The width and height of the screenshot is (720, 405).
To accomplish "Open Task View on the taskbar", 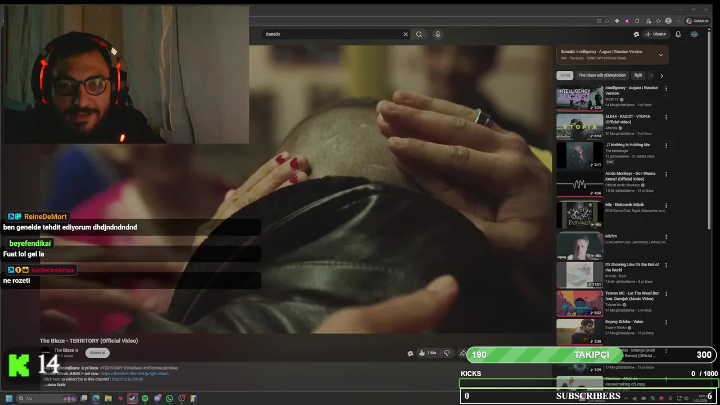I will pos(84,398).
